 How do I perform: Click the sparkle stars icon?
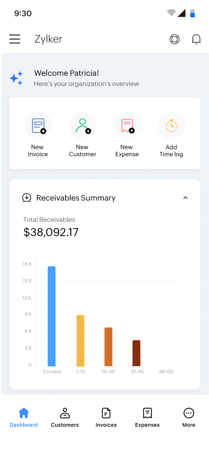(16, 78)
